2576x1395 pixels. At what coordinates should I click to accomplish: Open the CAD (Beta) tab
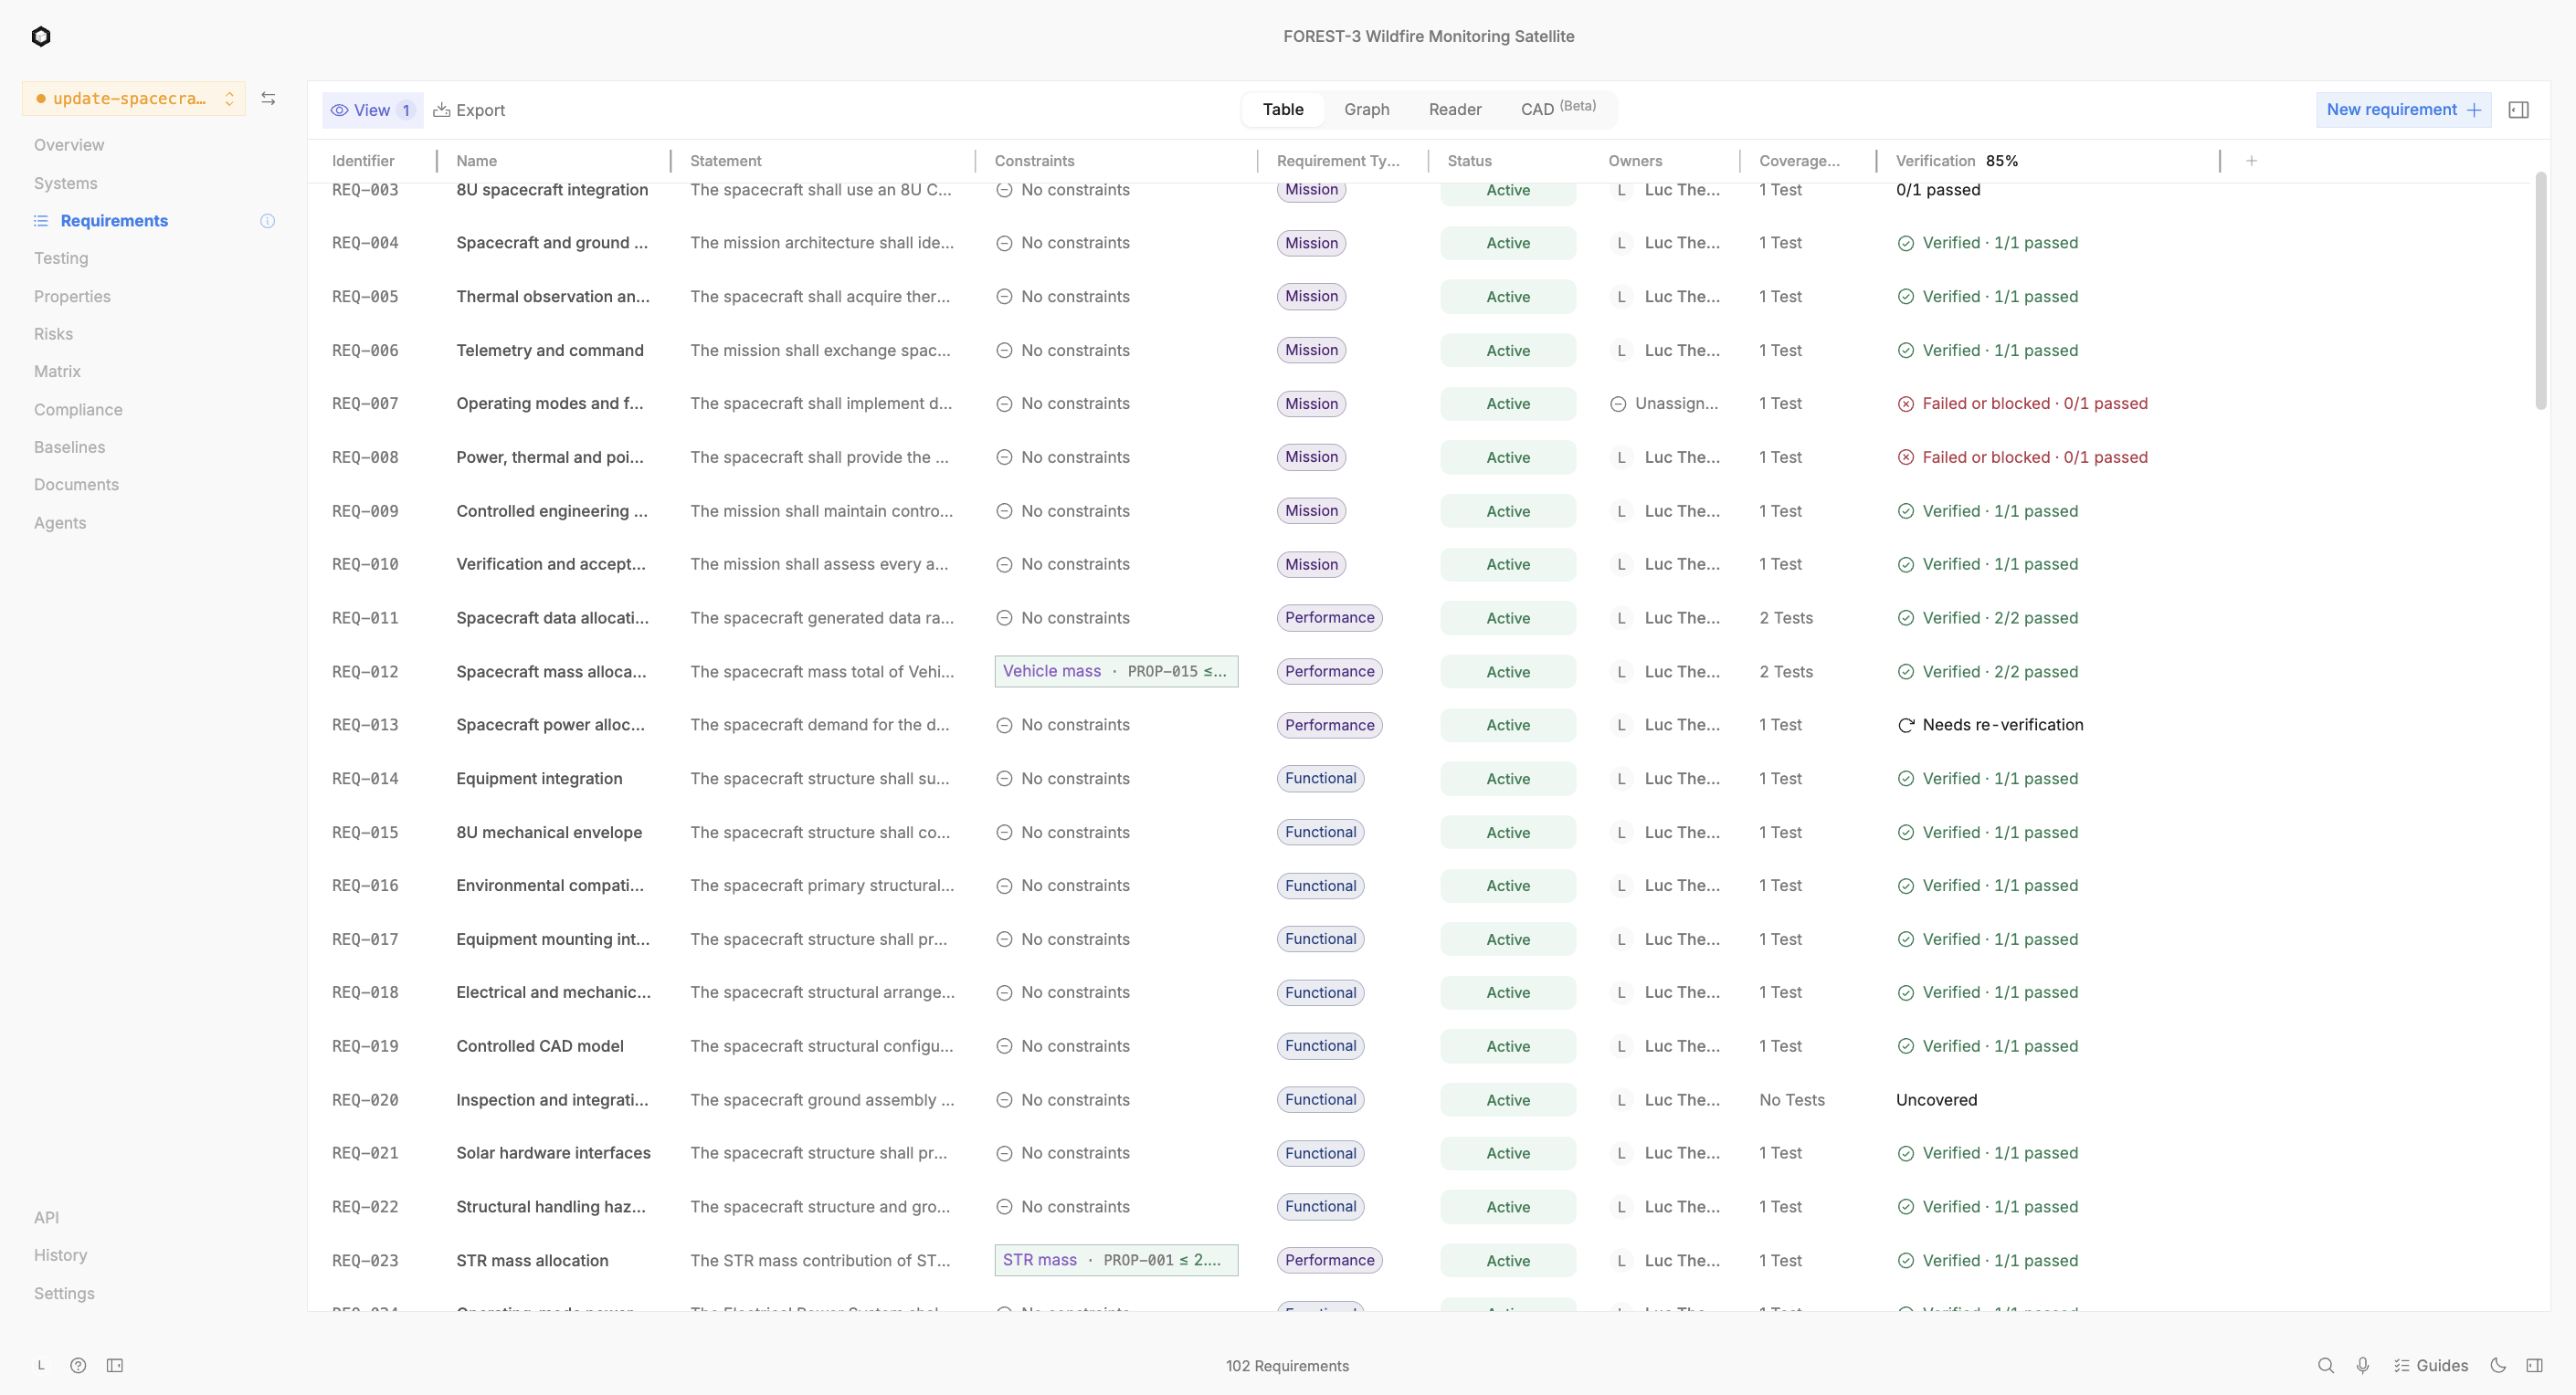(1557, 109)
